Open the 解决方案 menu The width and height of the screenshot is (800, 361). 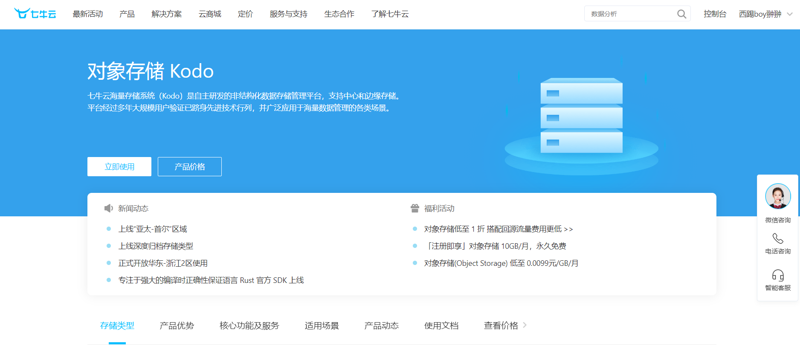(x=166, y=14)
